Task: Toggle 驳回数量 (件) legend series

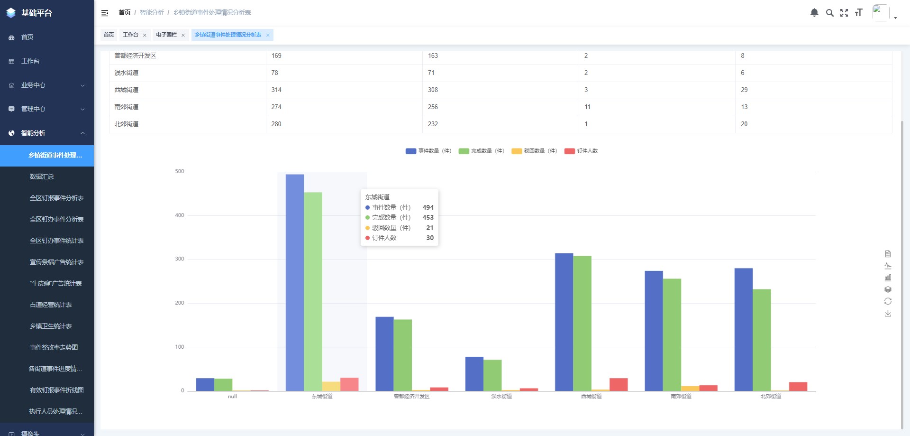Action: tap(534, 151)
